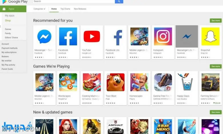
Task: Open My subscriptions in the sidebar
Action: [x=9, y=52]
